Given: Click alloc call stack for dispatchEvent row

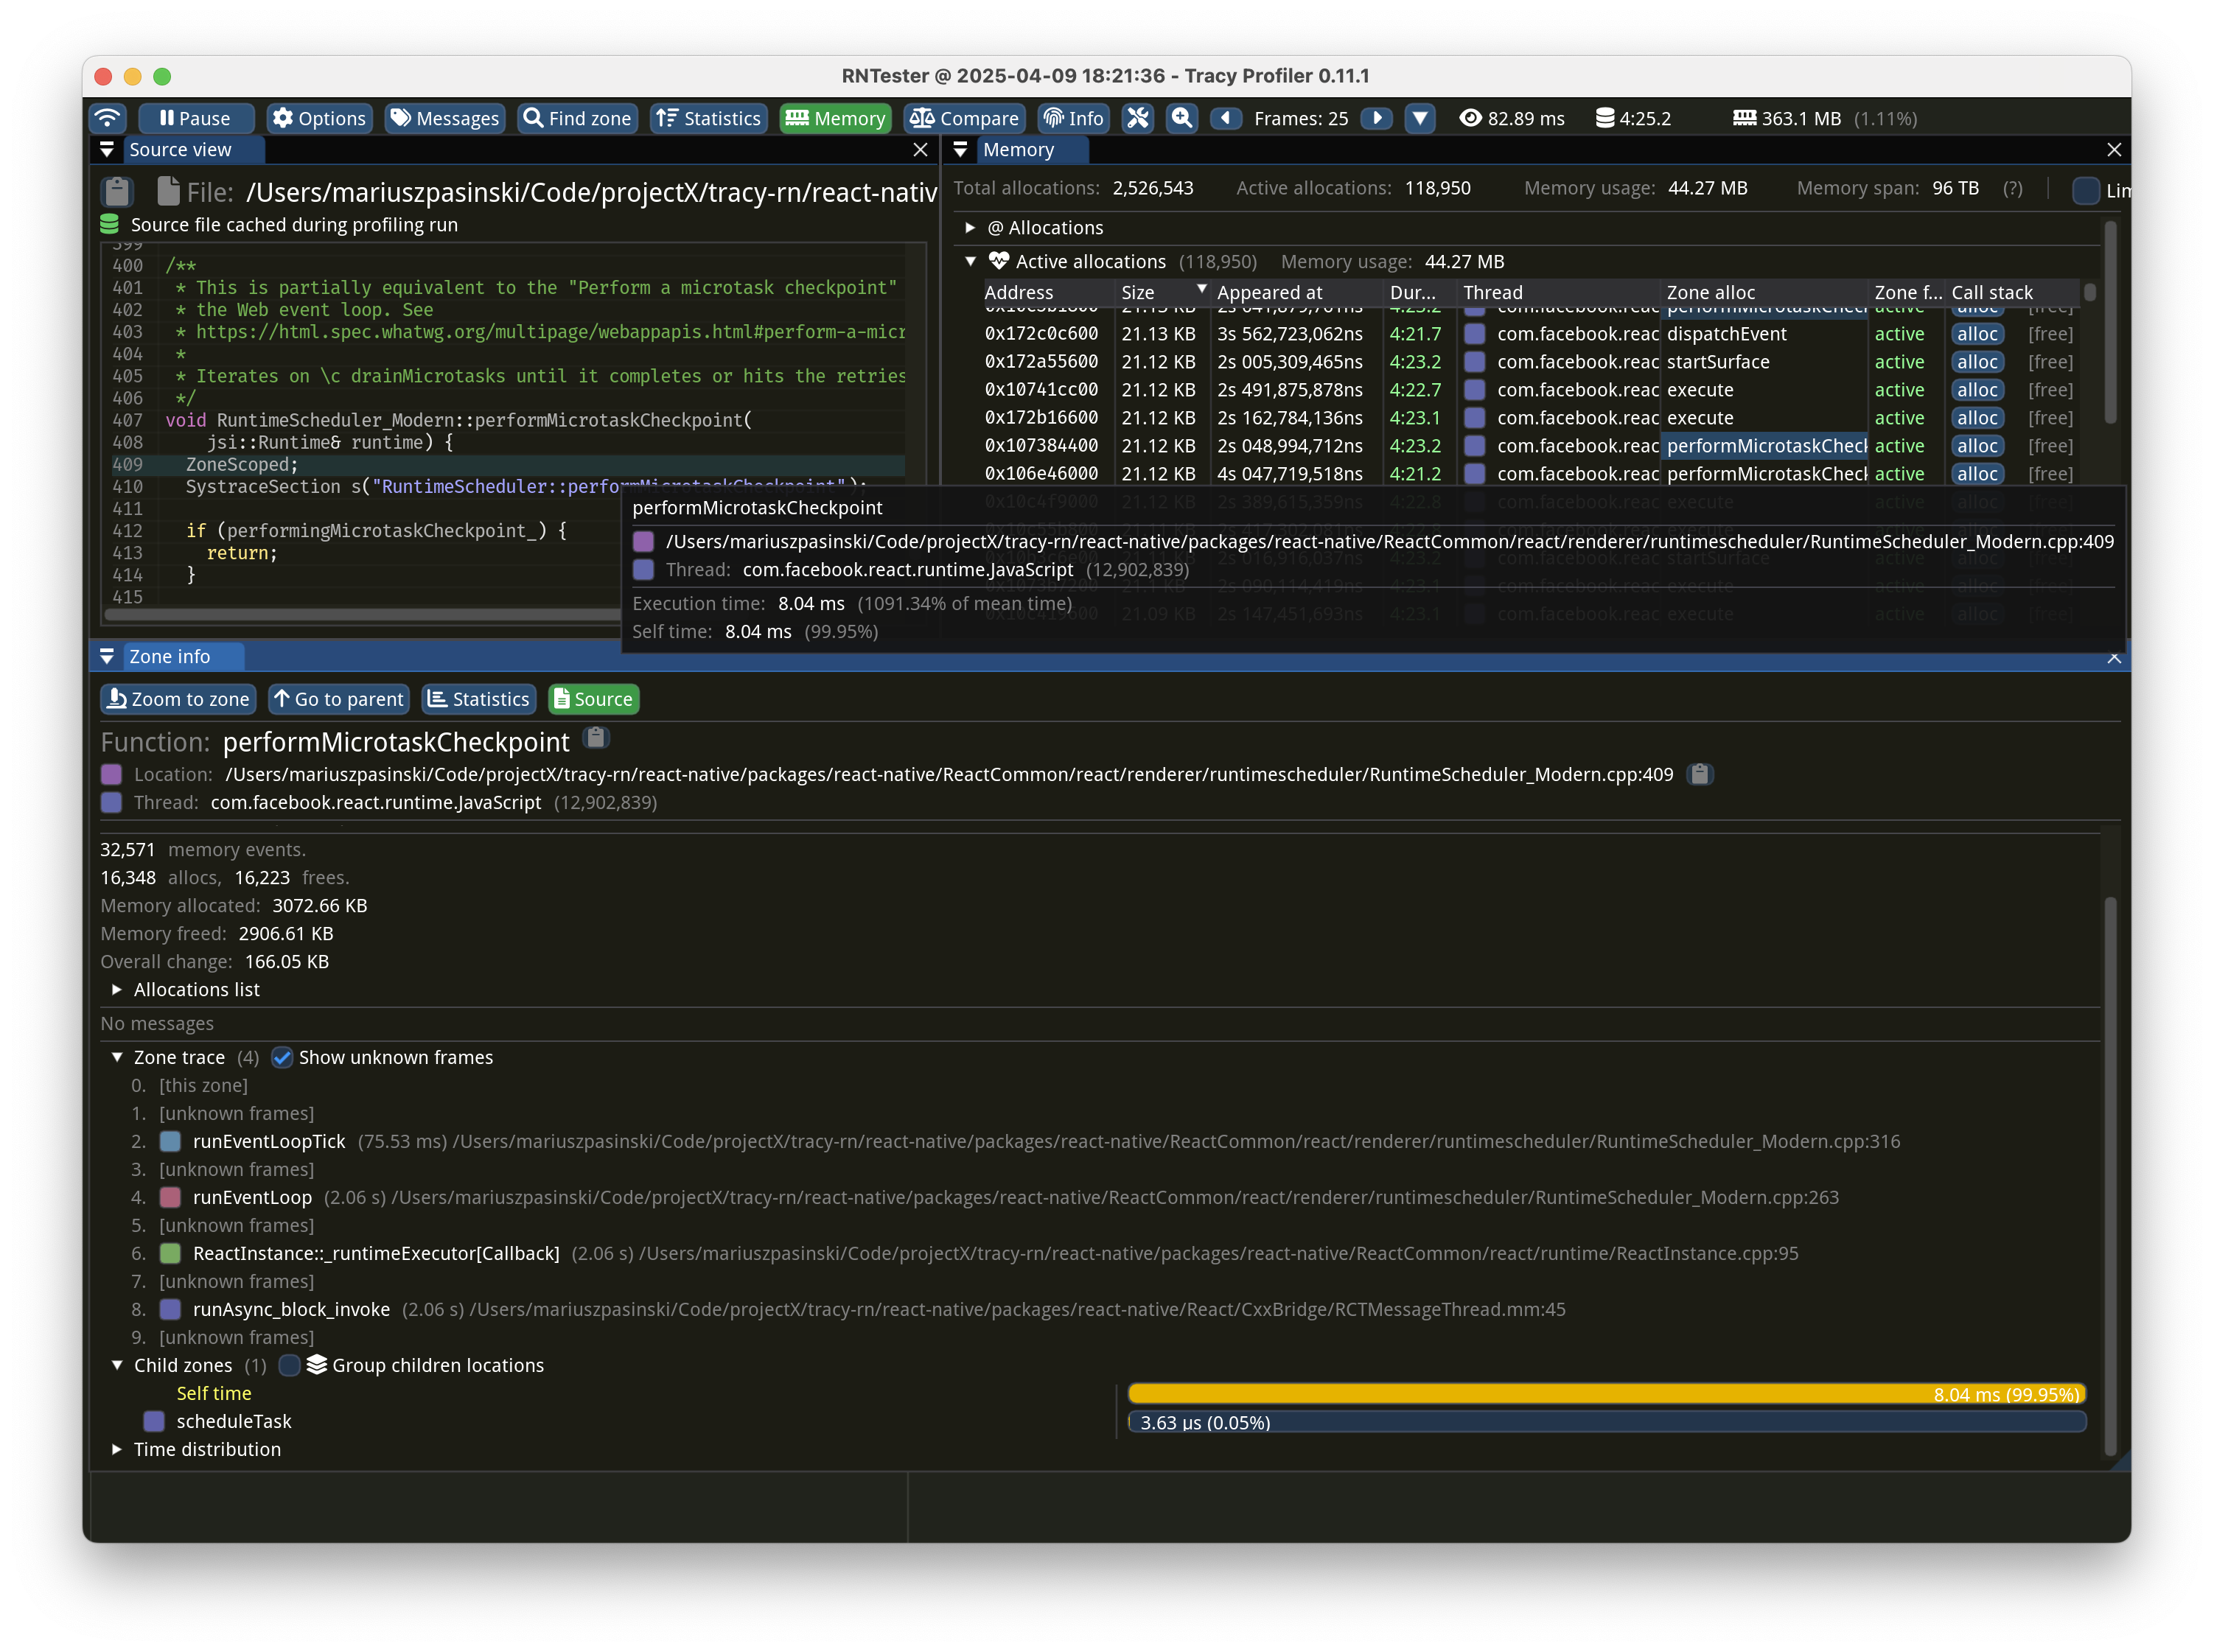Looking at the screenshot, I should click(x=1977, y=334).
